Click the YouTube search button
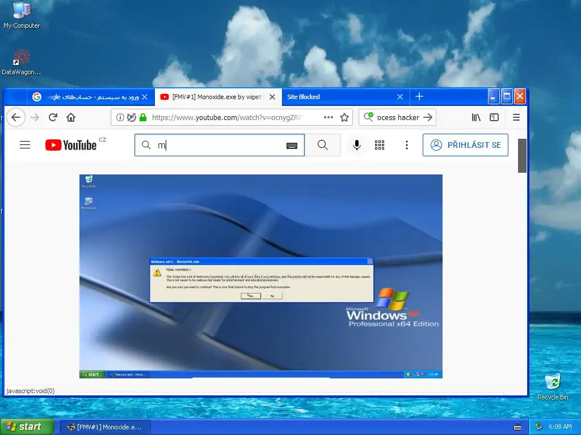Viewport: 581px width, 435px height. (x=323, y=145)
